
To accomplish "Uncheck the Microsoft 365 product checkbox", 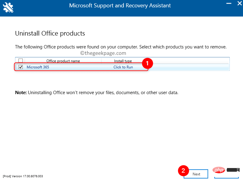I will (21, 67).
